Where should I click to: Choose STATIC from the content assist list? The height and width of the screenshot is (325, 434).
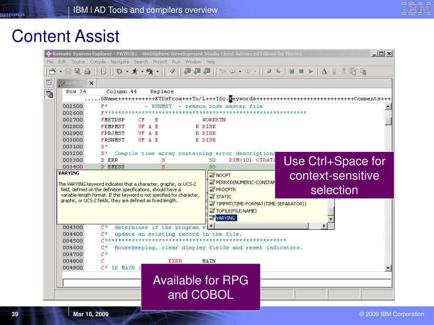click(220, 196)
